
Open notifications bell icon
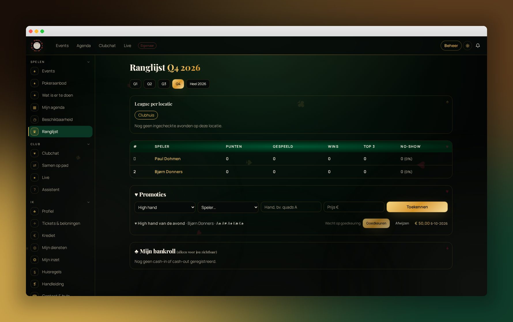click(x=478, y=46)
